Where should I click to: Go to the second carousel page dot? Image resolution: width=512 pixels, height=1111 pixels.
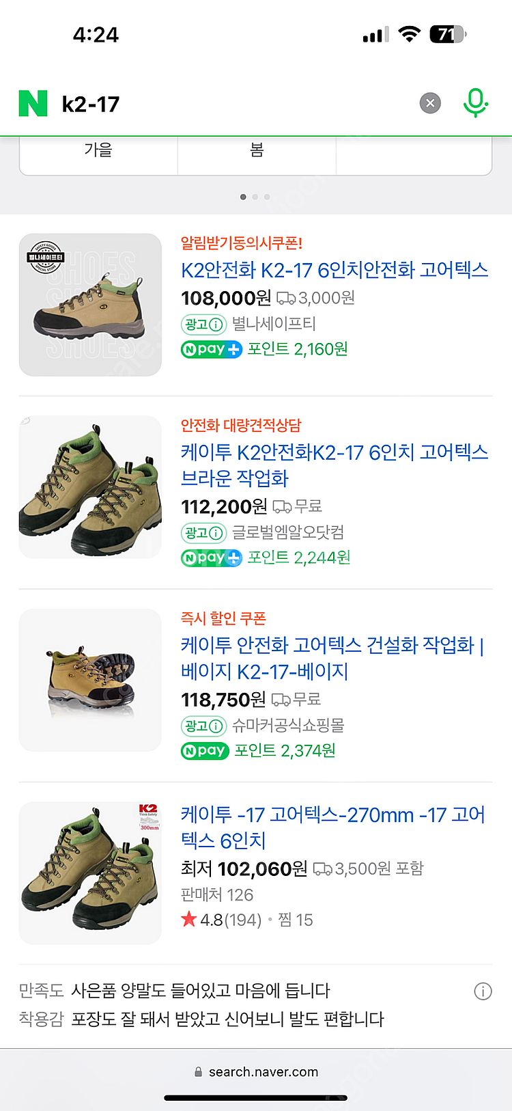pyautogui.click(x=255, y=197)
